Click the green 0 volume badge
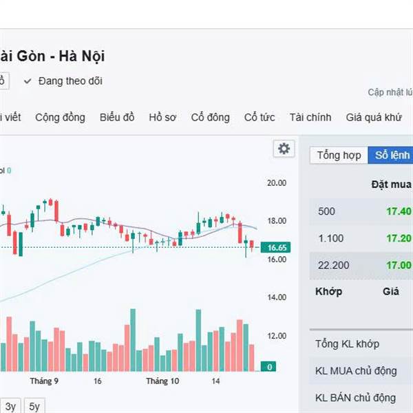This screenshot has width=413, height=413. point(271,367)
